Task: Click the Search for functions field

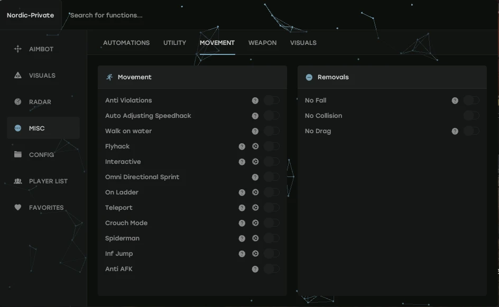Action: 106,15
